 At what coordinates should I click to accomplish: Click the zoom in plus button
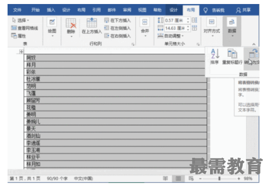pyautogui.click(x=239, y=178)
